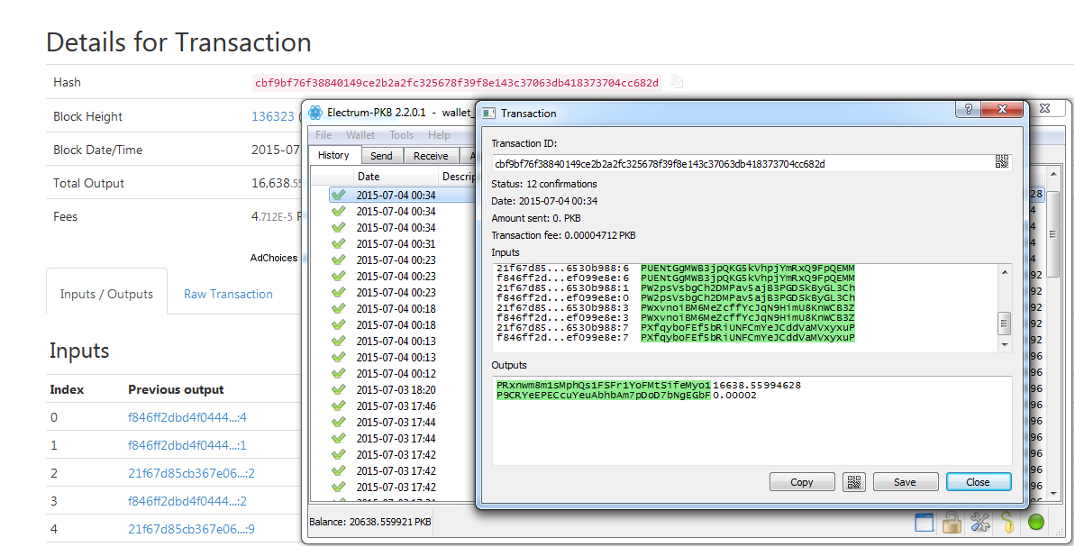Copy the hash using the clipboard icon
The width and height of the screenshot is (1075, 547).
676,82
